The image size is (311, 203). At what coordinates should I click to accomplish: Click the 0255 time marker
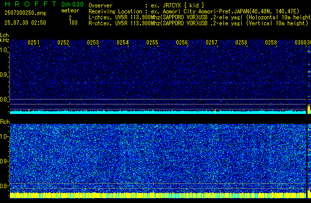point(152,43)
